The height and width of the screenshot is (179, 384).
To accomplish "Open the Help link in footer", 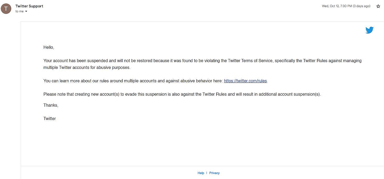I will (201, 173).
